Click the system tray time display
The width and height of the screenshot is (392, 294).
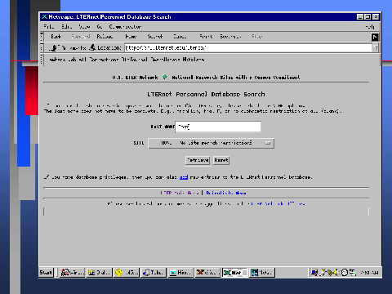[x=369, y=273]
